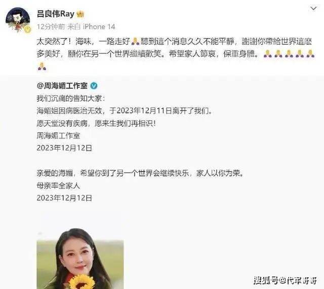Click the text 我们沉痛的告知大家

point(69,98)
